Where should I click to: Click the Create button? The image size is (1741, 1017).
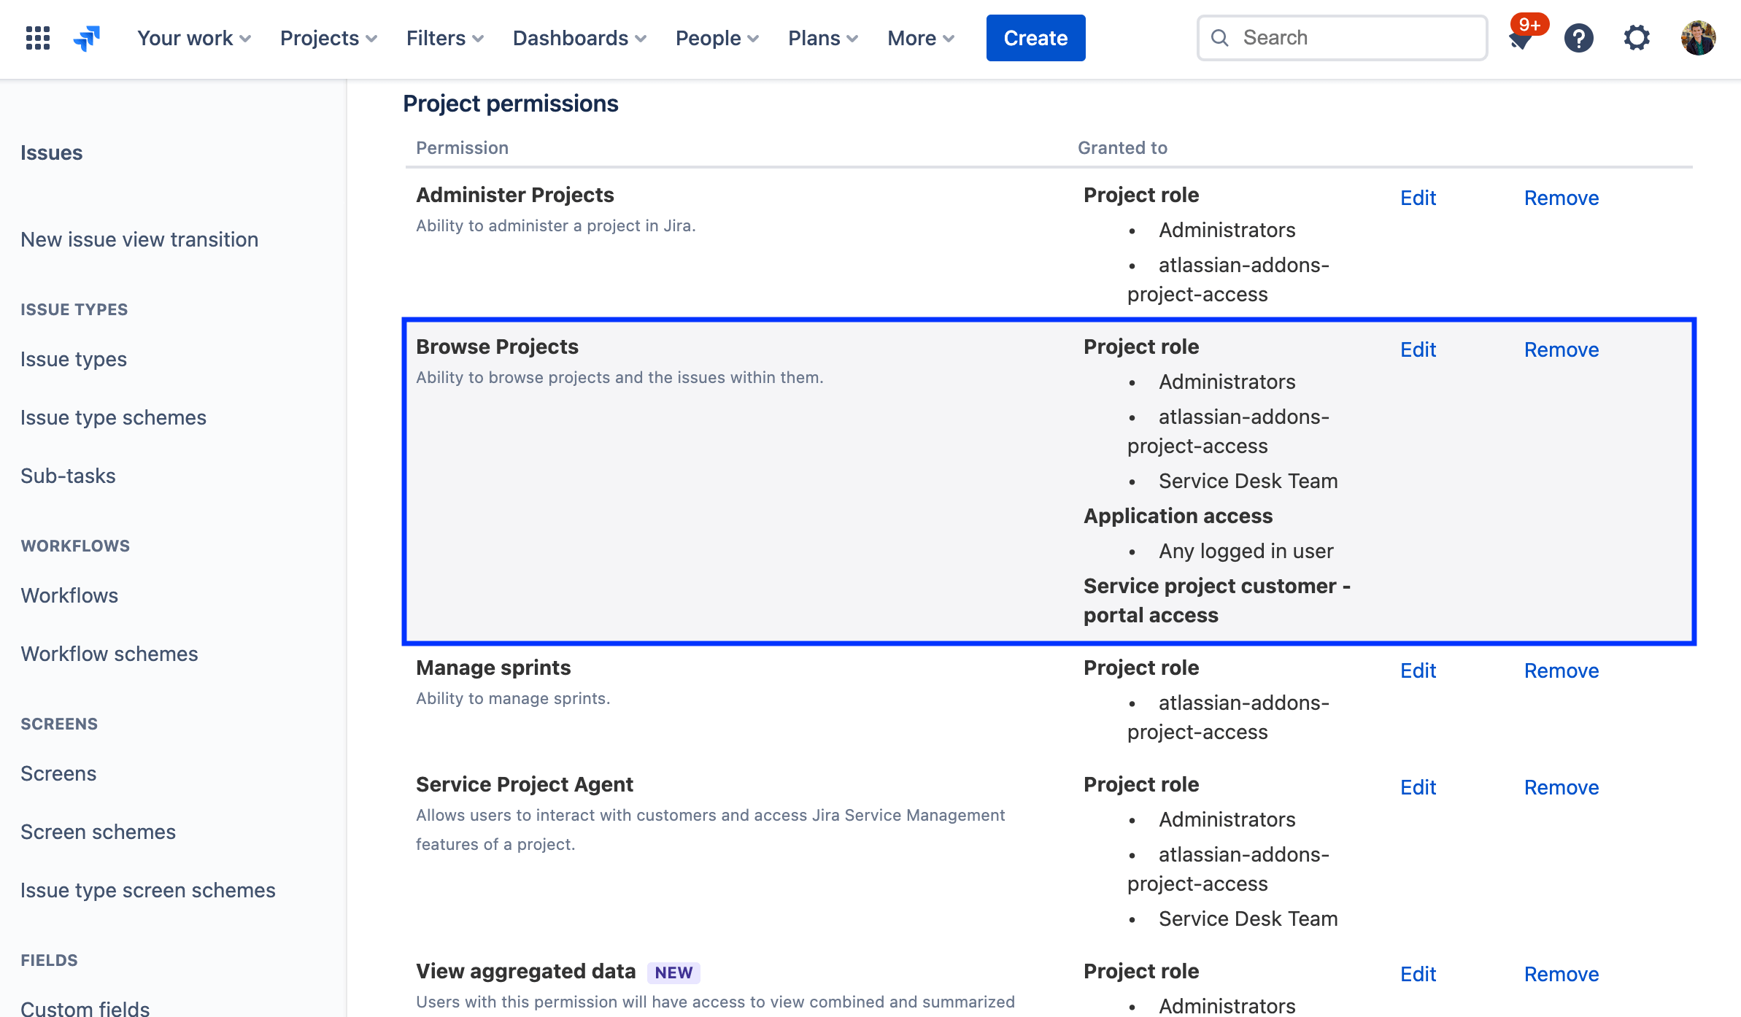coord(1036,37)
